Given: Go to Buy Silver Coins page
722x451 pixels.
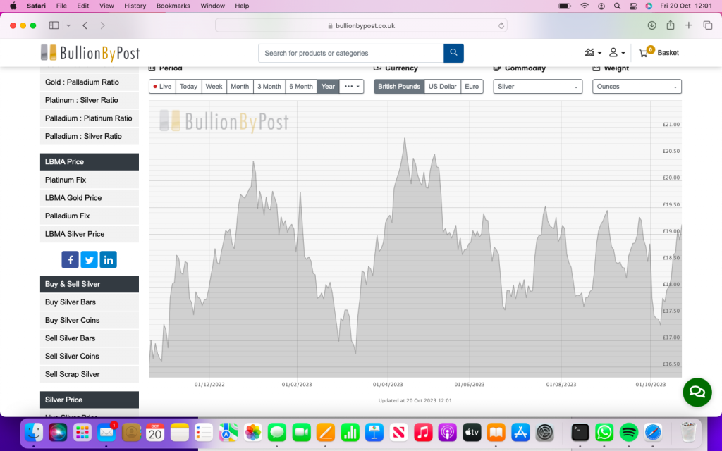Looking at the screenshot, I should 72,320.
